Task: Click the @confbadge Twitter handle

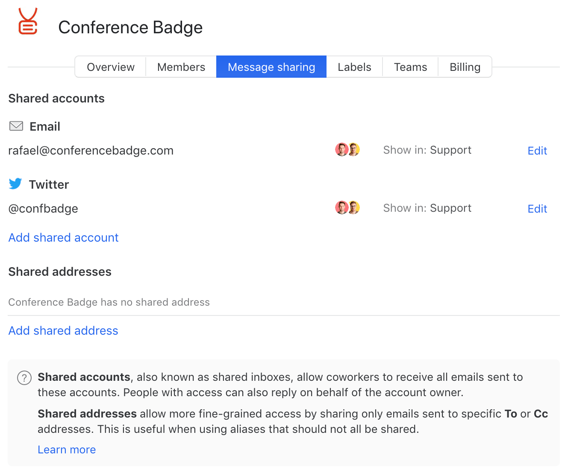Action: click(x=43, y=208)
